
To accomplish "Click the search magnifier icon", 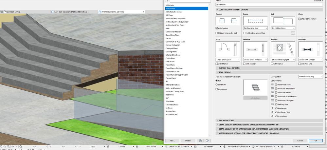I will click(167, 1).
